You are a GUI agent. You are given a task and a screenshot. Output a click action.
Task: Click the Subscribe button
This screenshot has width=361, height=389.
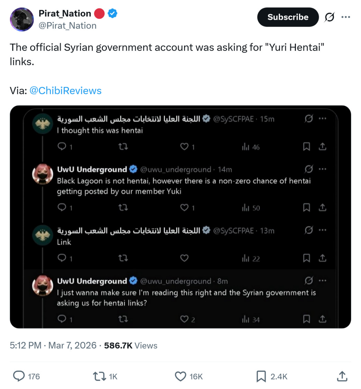[288, 17]
